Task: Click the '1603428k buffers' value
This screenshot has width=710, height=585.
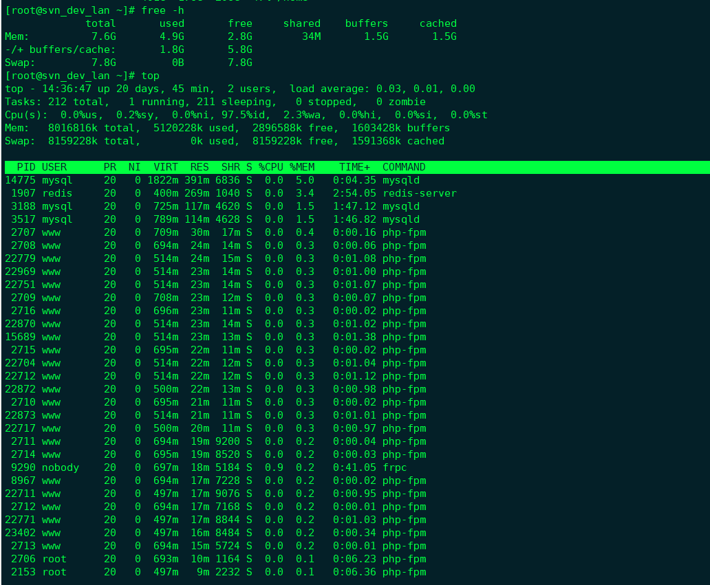Action: 400,129
